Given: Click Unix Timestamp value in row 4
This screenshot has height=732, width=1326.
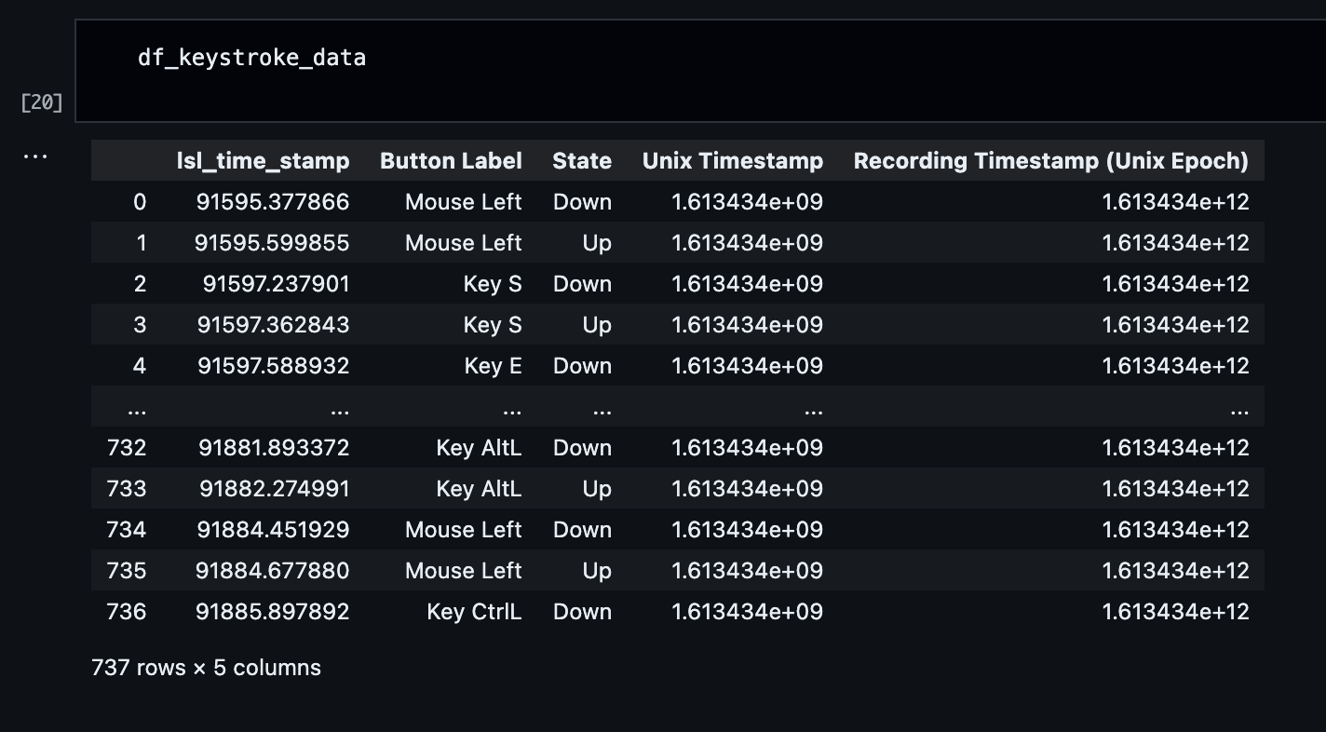Looking at the screenshot, I should coord(747,366).
